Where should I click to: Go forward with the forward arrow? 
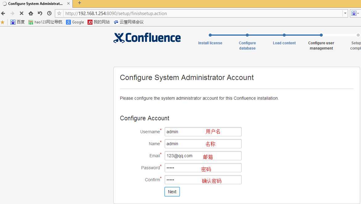click(x=12, y=14)
